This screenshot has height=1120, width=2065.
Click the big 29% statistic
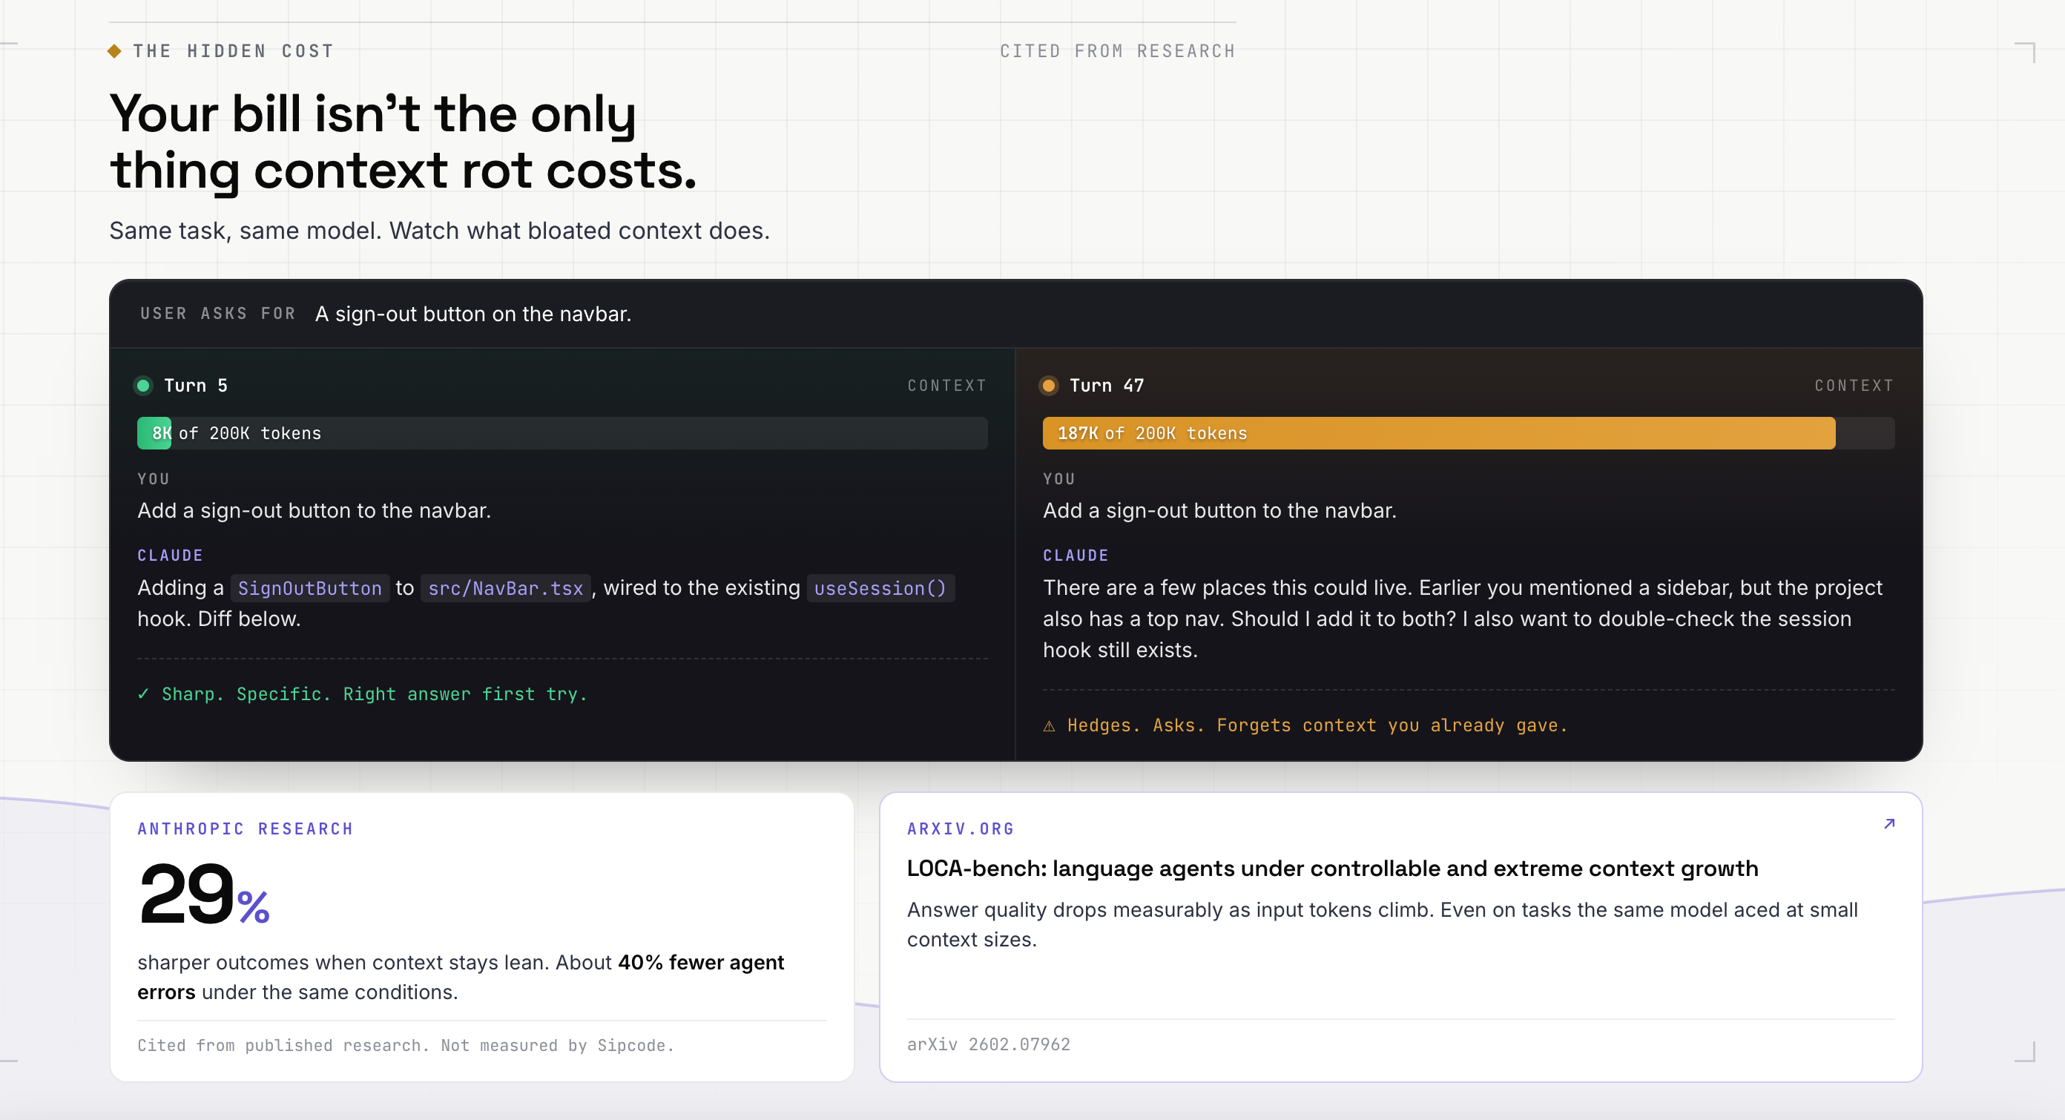coord(204,894)
